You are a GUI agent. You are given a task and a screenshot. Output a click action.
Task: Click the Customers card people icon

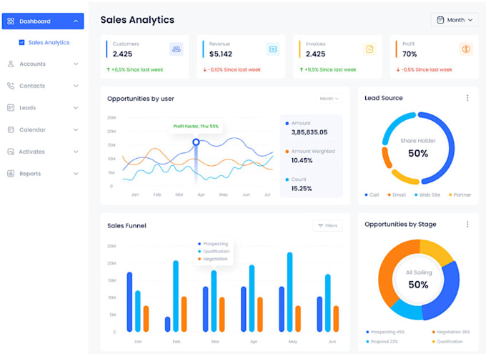coord(177,49)
